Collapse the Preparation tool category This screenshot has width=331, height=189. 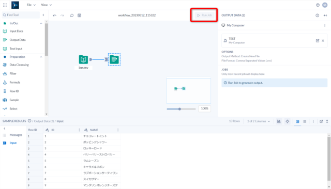(41, 57)
